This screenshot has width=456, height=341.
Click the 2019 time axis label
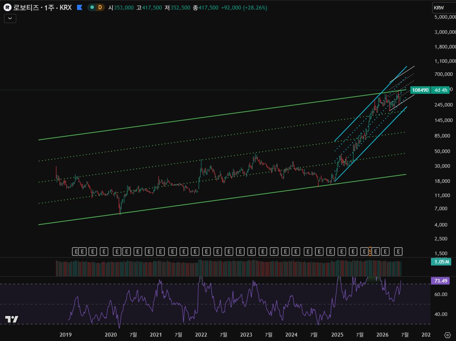click(66, 335)
